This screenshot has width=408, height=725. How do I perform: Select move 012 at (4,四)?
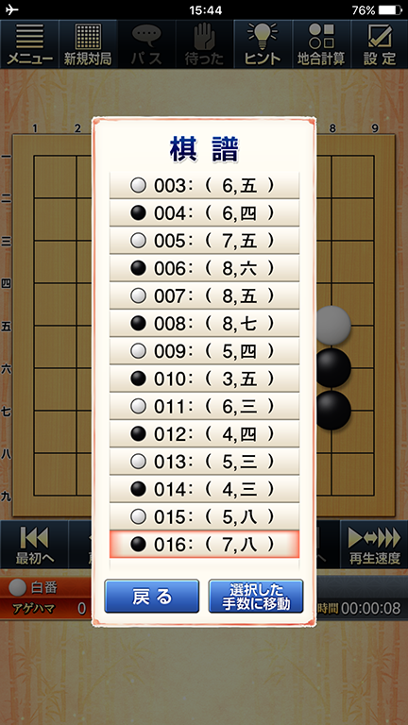pyautogui.click(x=204, y=434)
